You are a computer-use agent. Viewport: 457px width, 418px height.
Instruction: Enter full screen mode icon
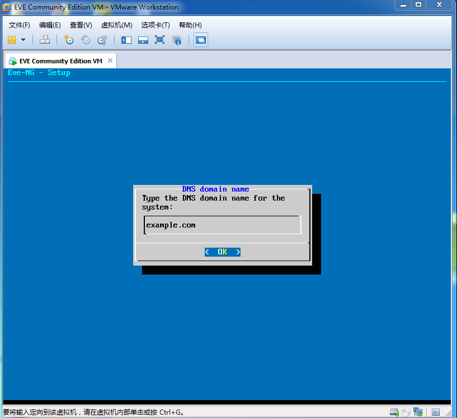pos(160,40)
